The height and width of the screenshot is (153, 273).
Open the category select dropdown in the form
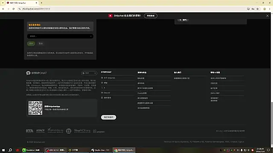pos(60,36)
